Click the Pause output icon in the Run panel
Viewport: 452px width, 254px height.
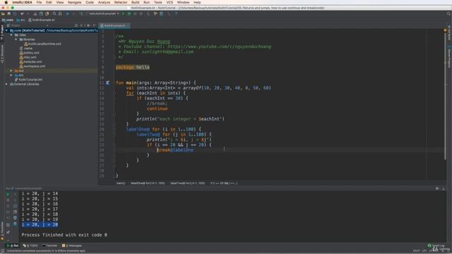tap(8, 206)
